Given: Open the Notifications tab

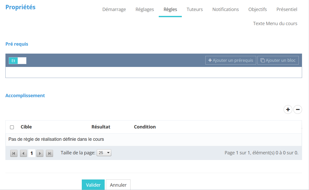Looking at the screenshot, I should point(225,9).
